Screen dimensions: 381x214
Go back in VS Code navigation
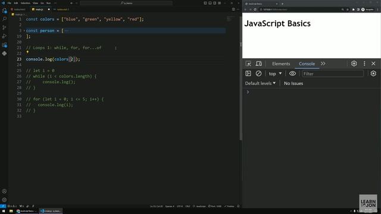71,3
